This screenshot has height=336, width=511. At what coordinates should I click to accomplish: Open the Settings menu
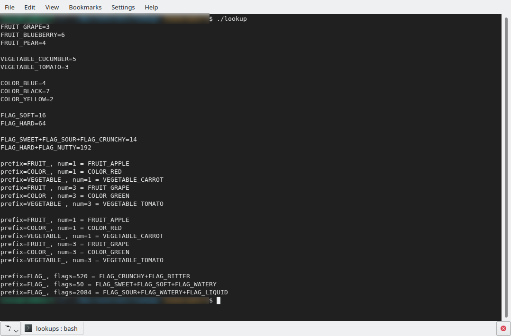tap(123, 7)
